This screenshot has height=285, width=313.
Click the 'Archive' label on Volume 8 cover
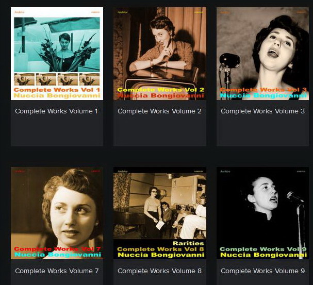[x=122, y=171]
